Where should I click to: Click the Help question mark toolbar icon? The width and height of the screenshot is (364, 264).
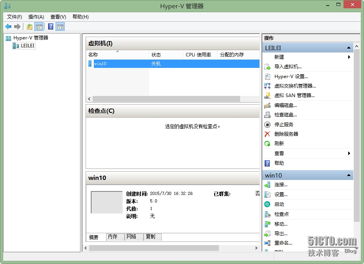50,27
